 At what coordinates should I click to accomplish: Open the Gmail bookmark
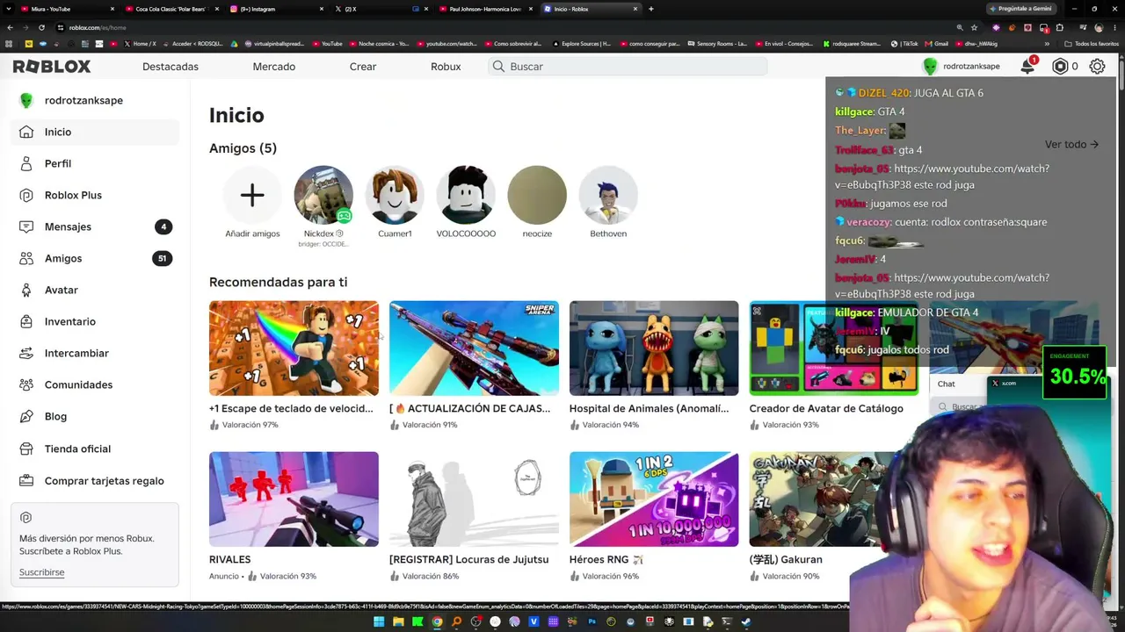point(937,44)
